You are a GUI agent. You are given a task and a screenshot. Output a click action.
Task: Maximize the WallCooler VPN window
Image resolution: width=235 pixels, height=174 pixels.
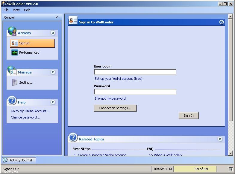coord(225,4)
